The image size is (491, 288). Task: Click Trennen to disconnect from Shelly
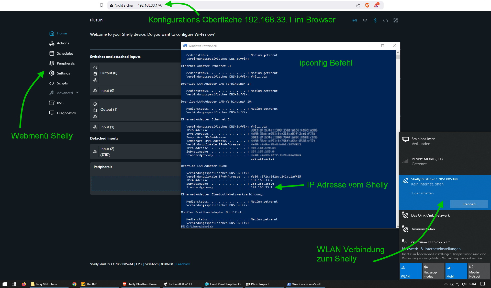coord(469,204)
